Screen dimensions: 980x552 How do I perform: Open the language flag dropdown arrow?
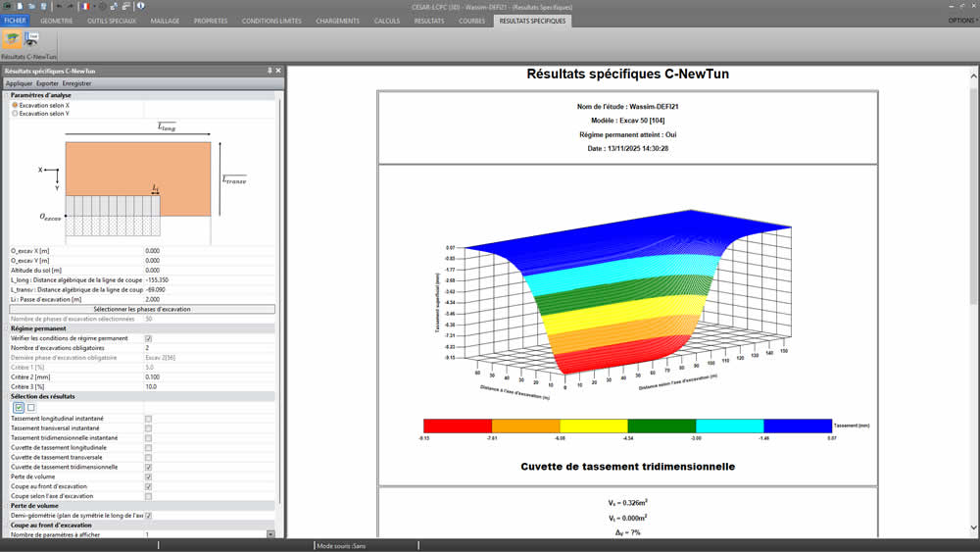click(93, 6)
